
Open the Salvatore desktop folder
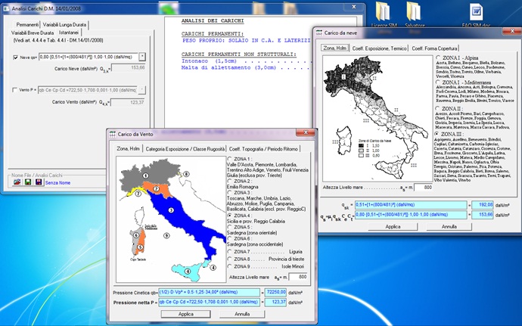(414, 14)
